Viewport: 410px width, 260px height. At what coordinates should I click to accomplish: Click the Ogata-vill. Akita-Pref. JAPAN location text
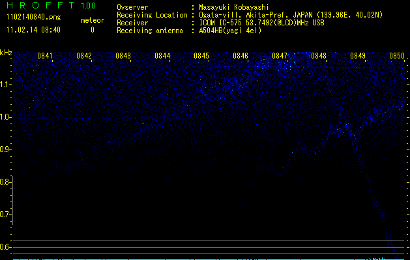[291, 15]
